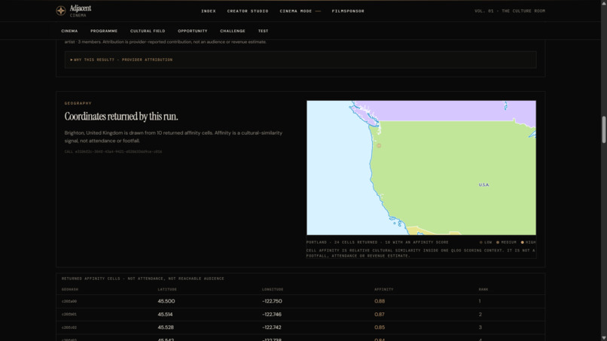This screenshot has height=341, width=607.
Task: Switch to the Opportunity tab
Action: click(192, 31)
